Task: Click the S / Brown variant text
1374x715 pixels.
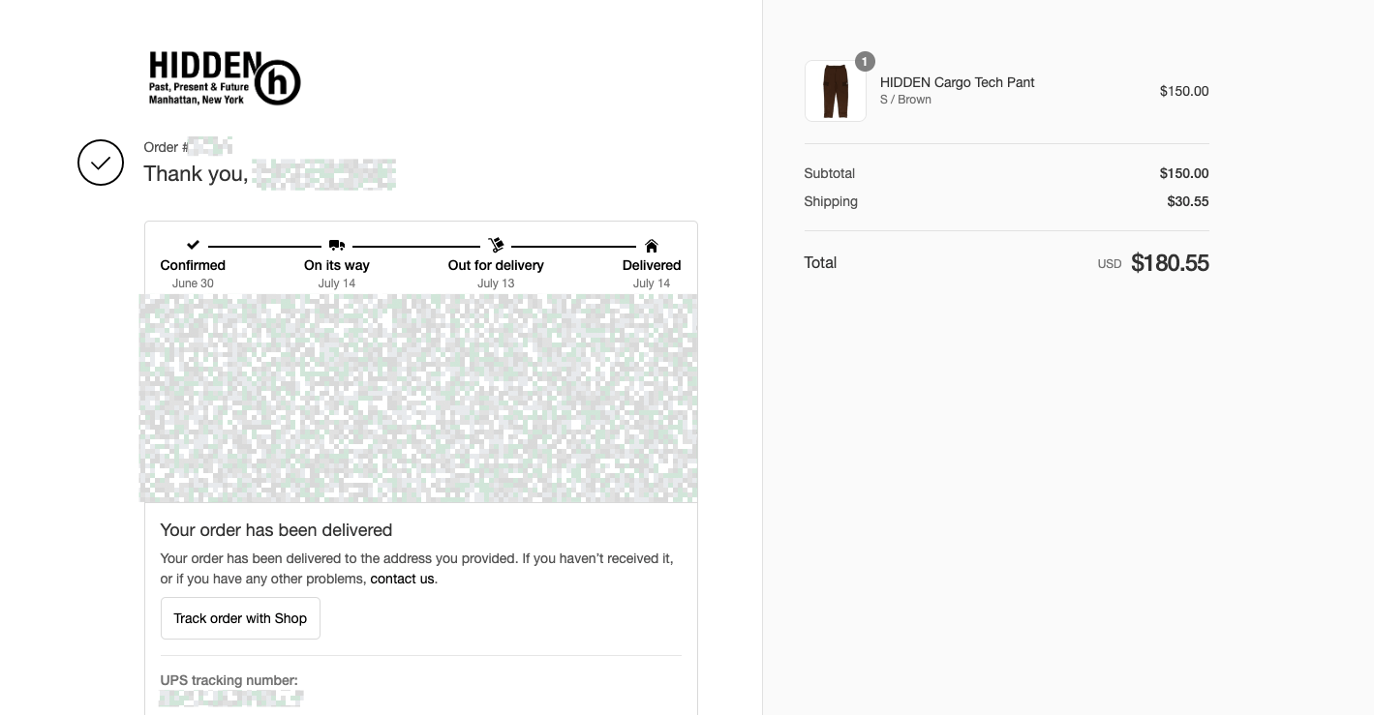Action: point(905,100)
